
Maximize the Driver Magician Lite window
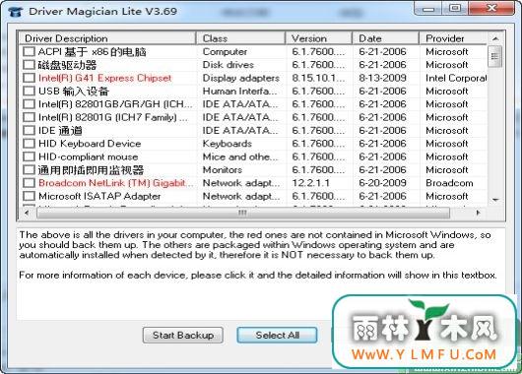coord(455,9)
